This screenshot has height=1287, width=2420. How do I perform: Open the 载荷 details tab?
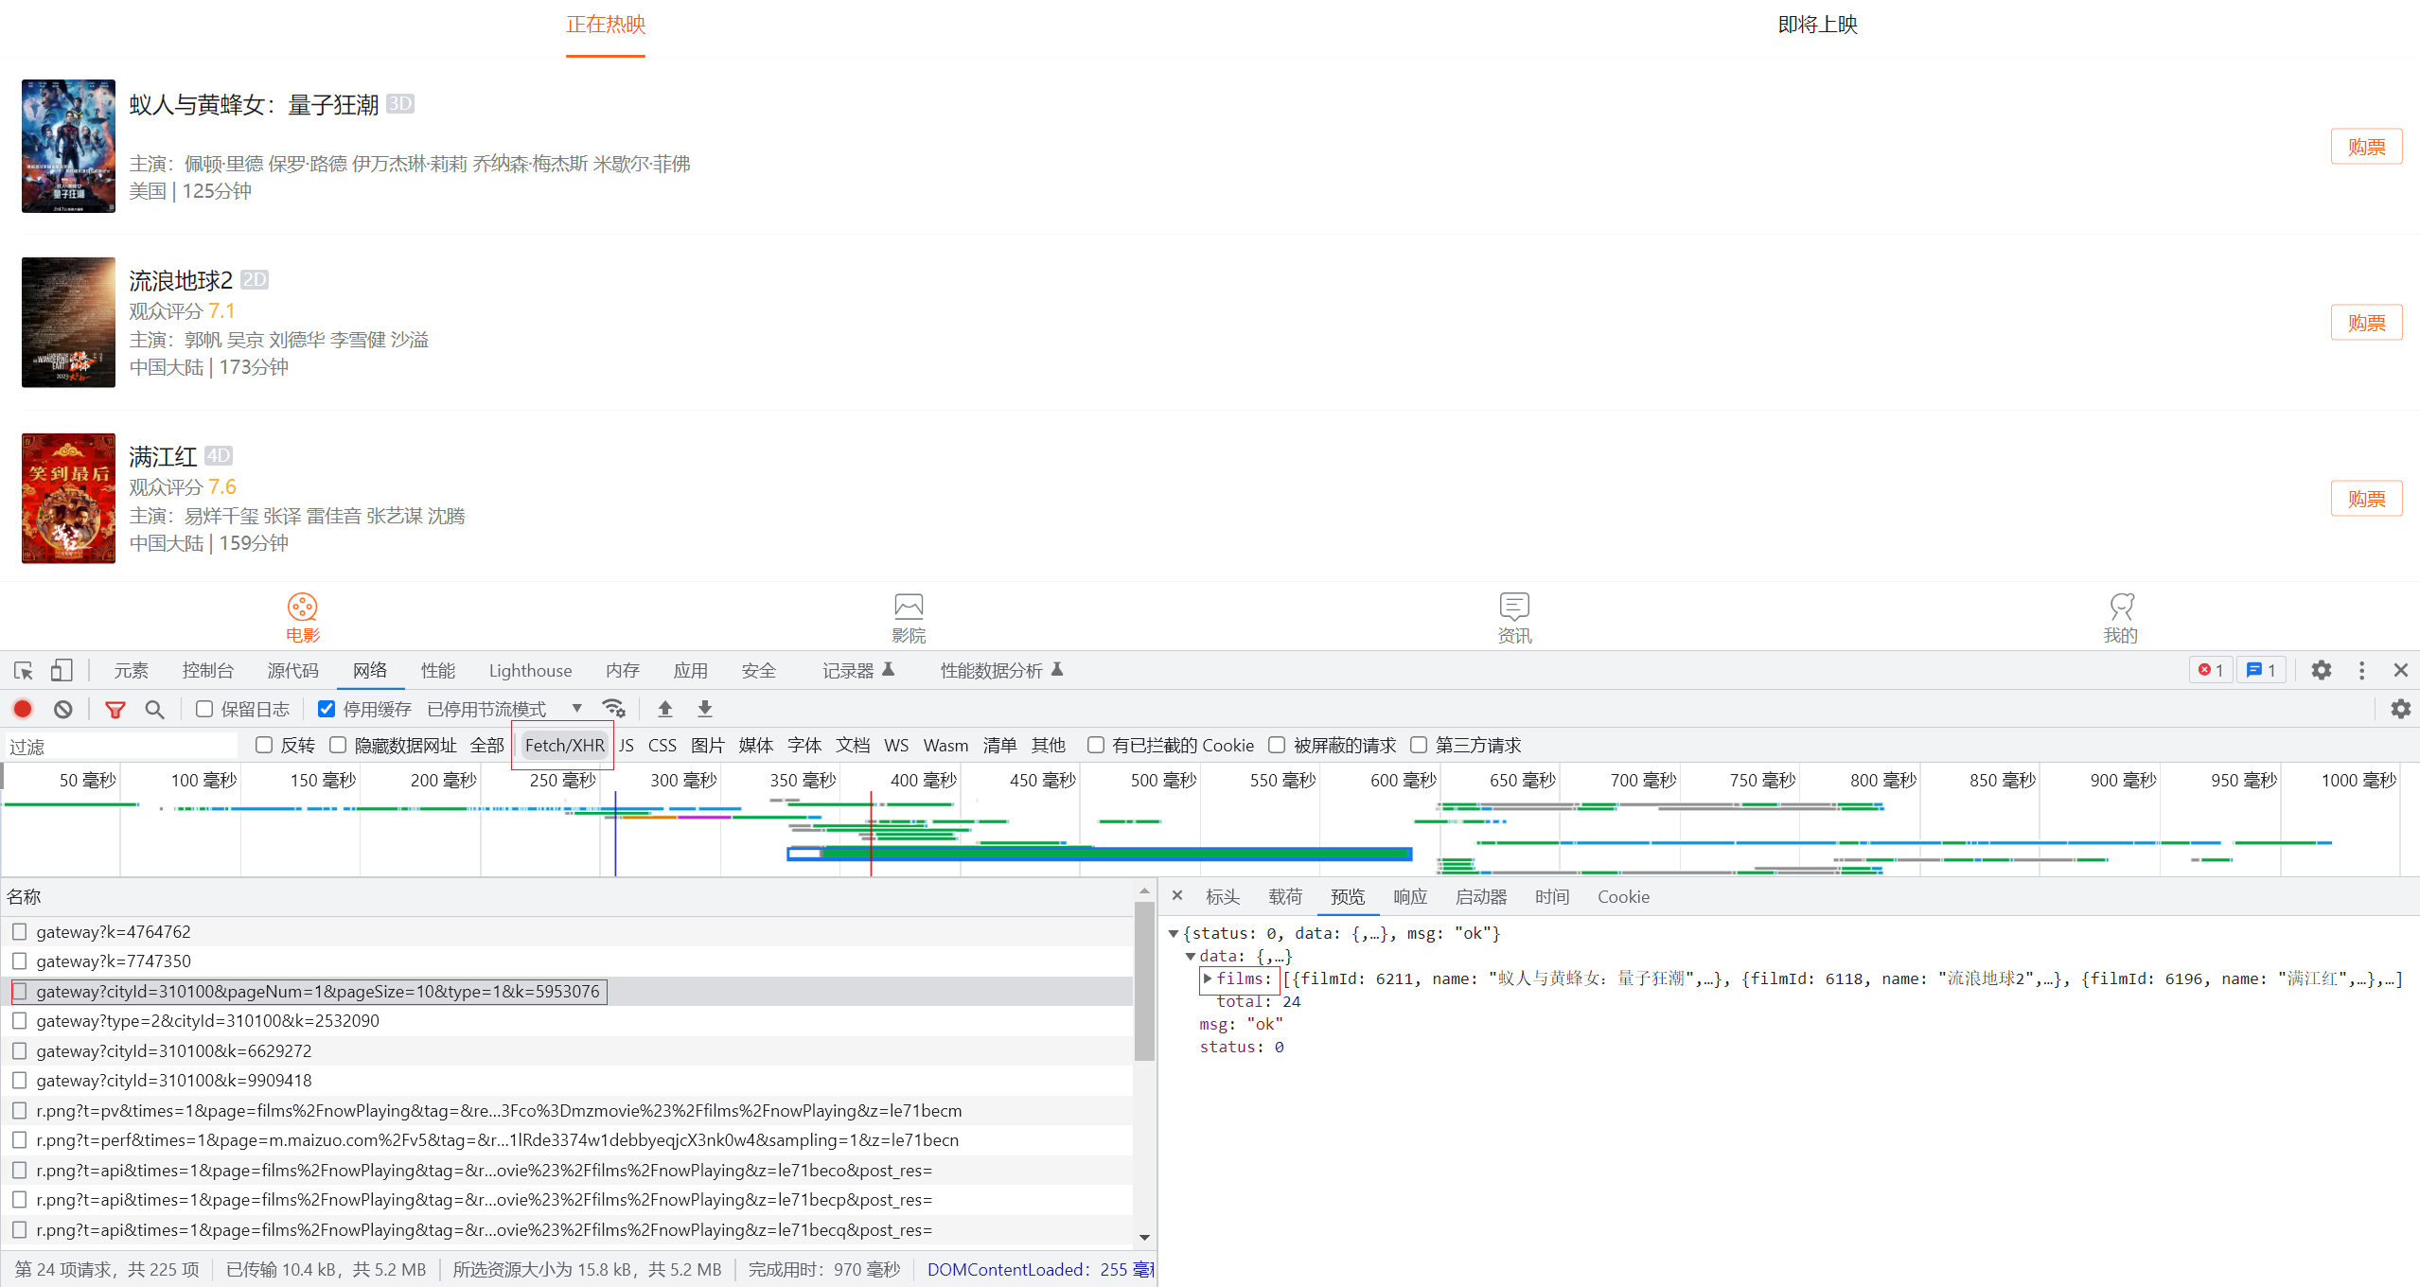coord(1285,896)
